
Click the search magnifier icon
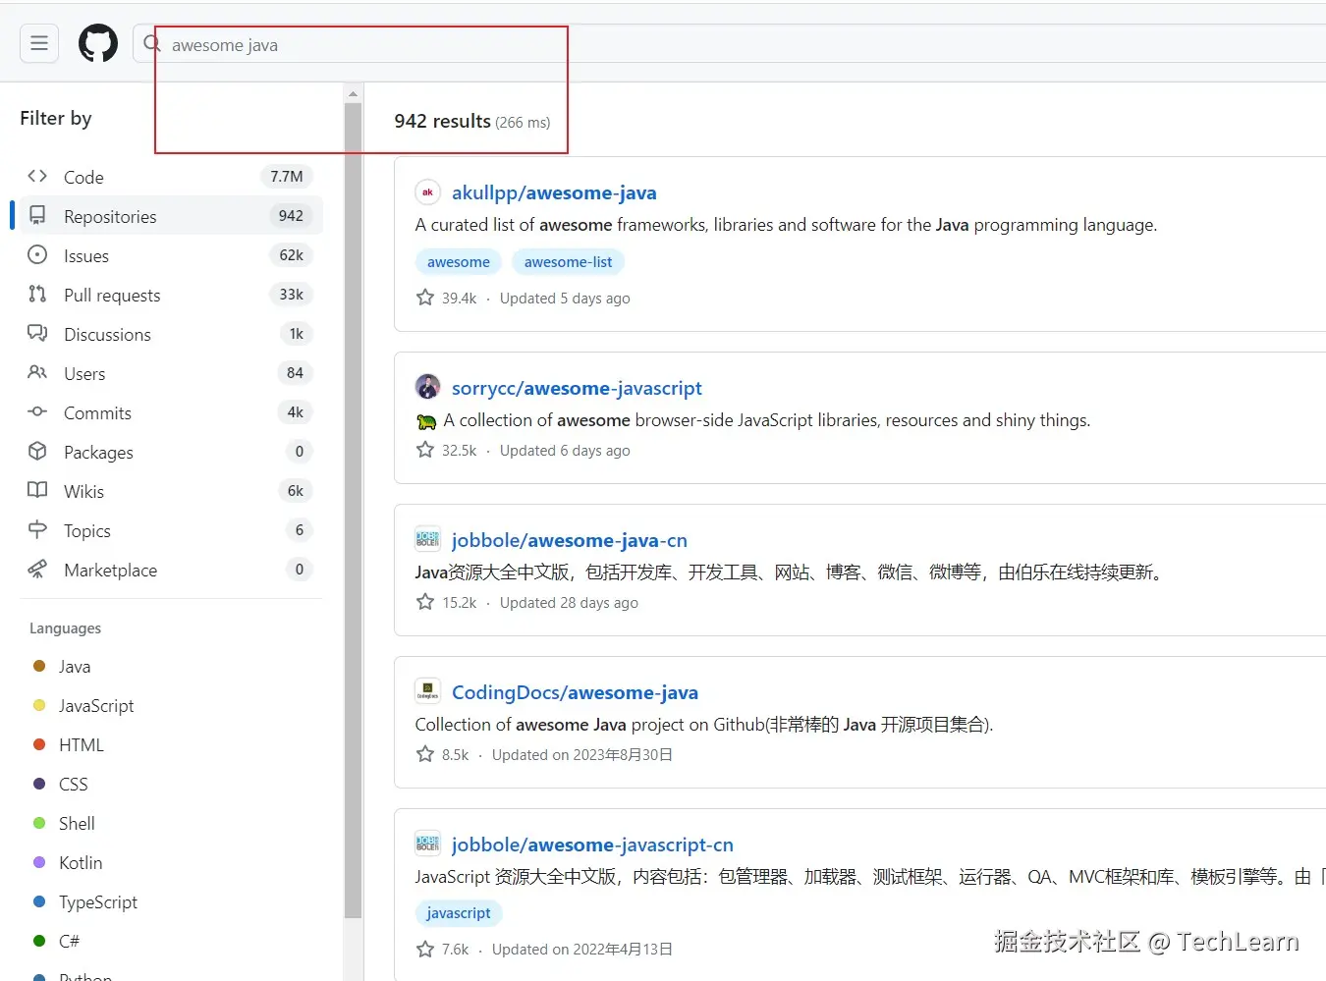click(x=152, y=44)
